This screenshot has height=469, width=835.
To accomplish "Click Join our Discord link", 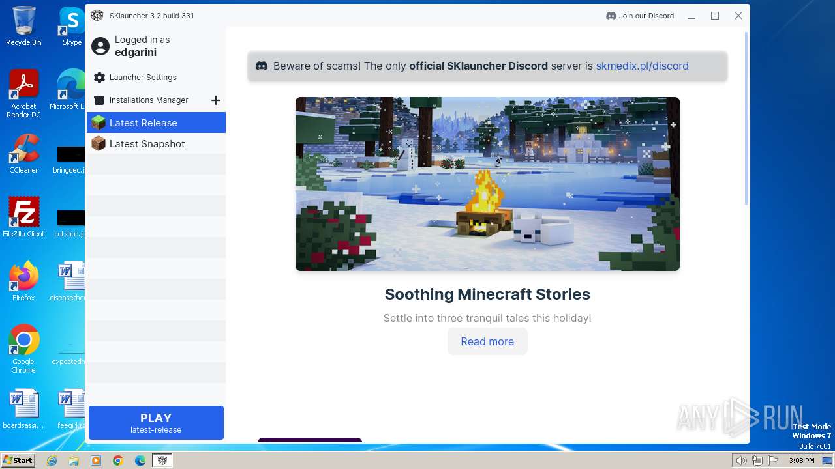I will point(640,16).
